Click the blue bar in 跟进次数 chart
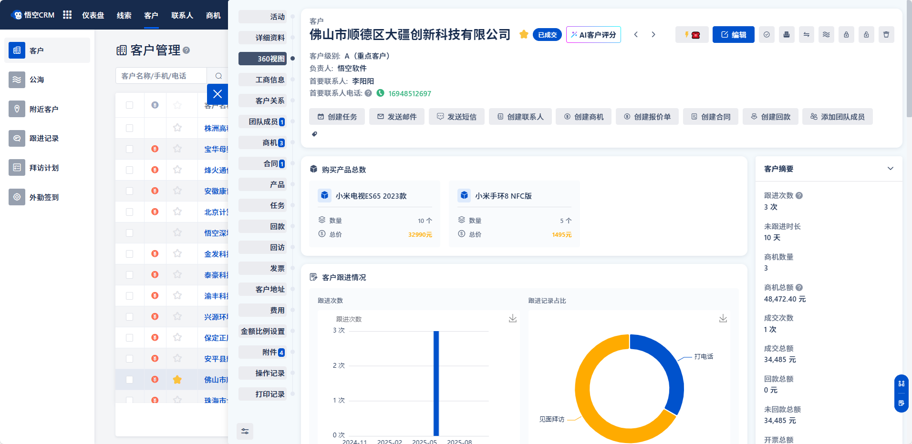 436,383
